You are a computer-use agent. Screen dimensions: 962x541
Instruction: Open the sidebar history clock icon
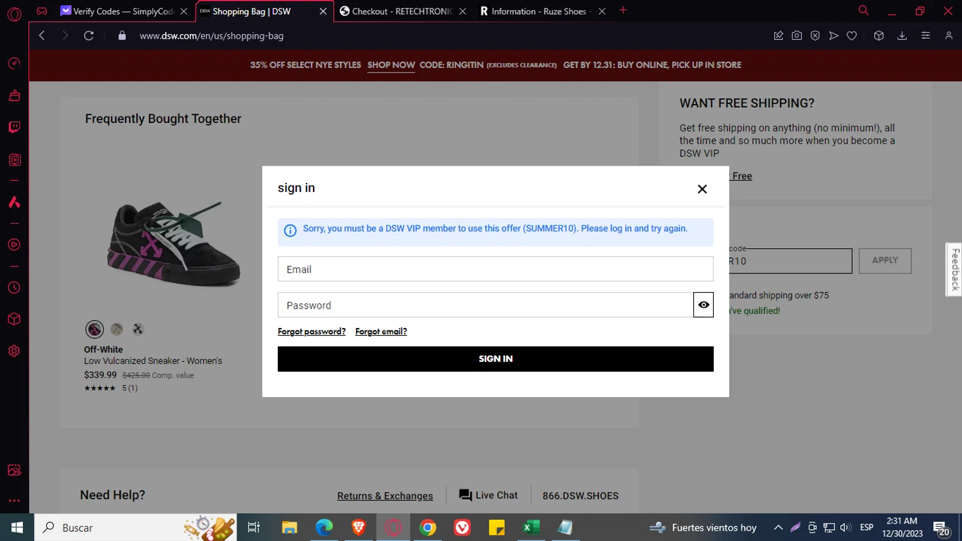point(14,288)
